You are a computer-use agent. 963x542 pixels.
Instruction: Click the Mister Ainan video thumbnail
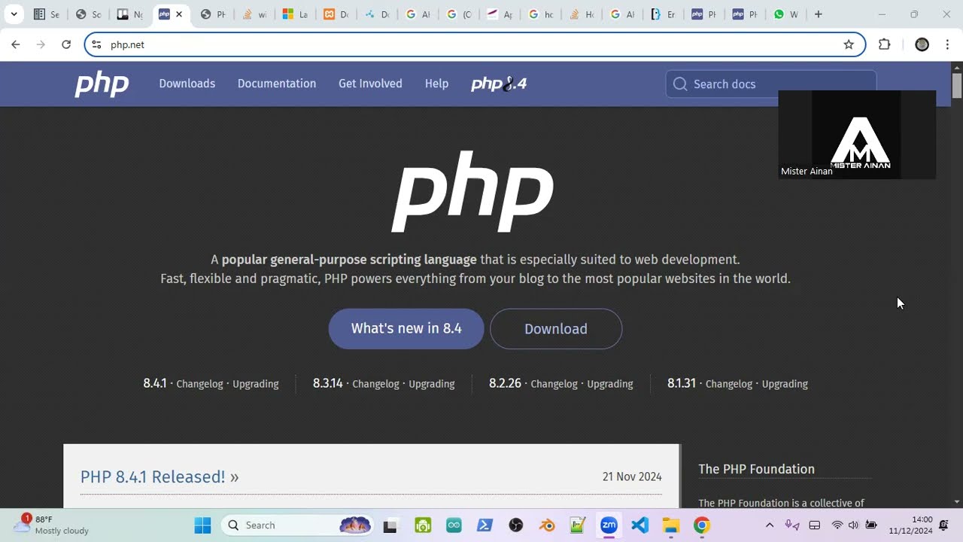[857, 135]
